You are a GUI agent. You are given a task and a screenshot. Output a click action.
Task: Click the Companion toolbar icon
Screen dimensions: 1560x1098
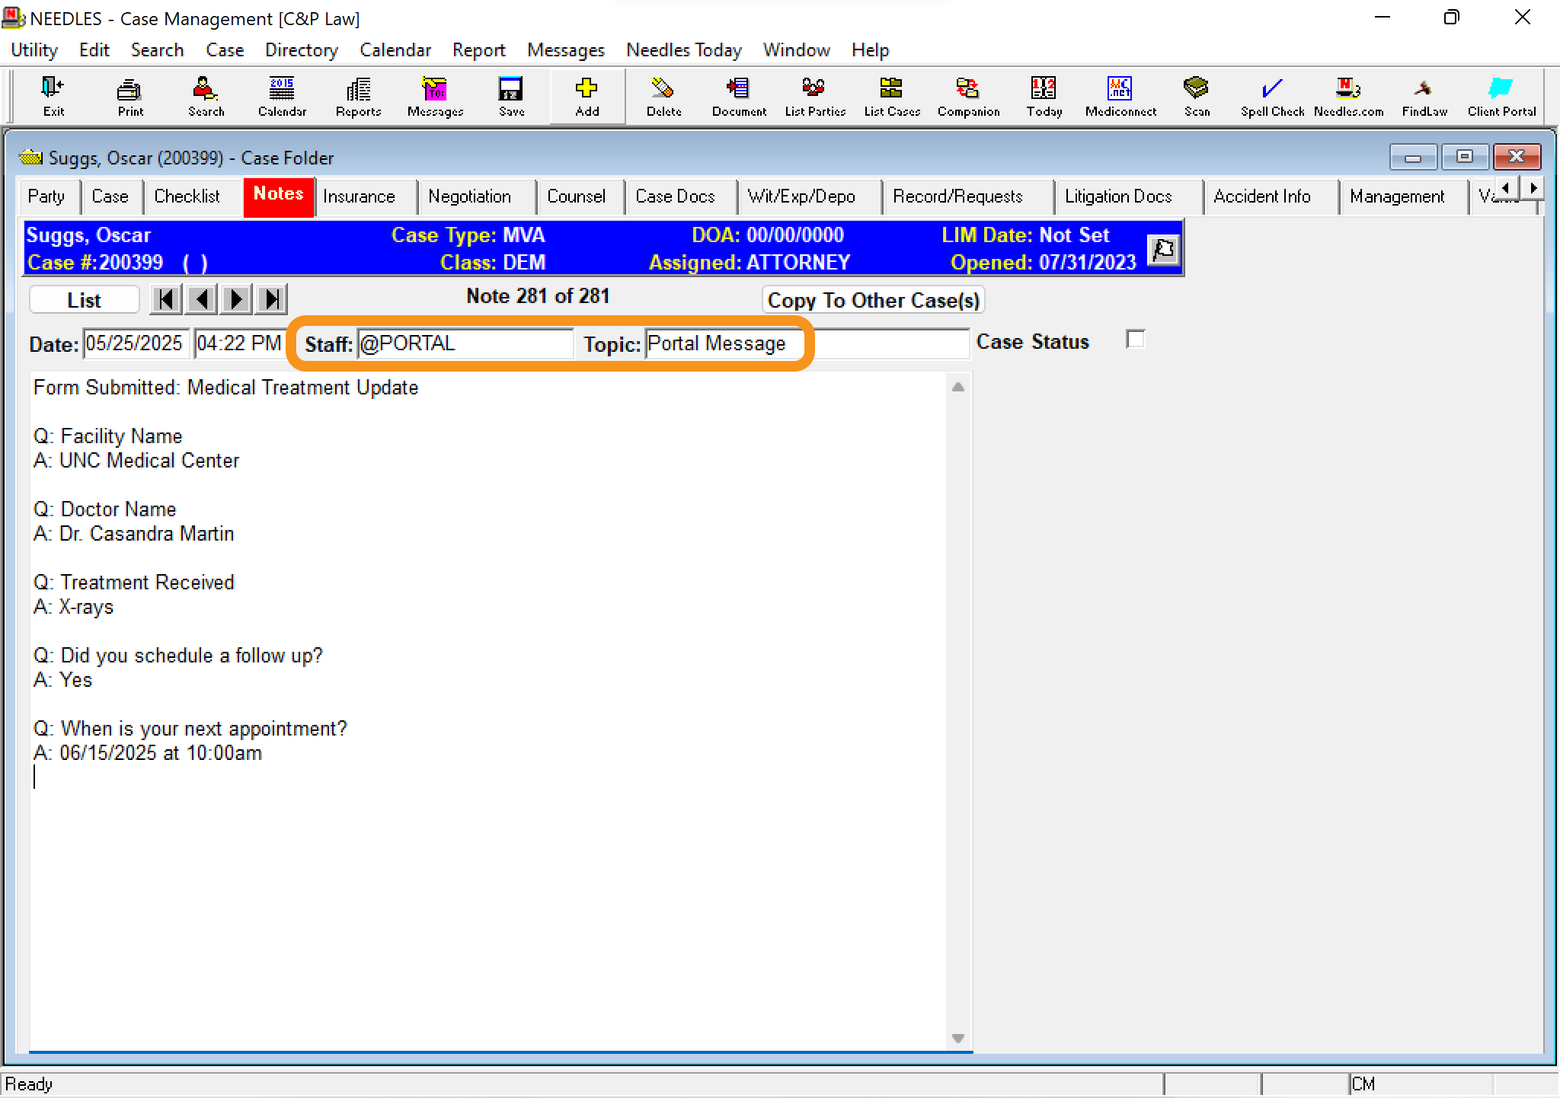click(x=968, y=96)
